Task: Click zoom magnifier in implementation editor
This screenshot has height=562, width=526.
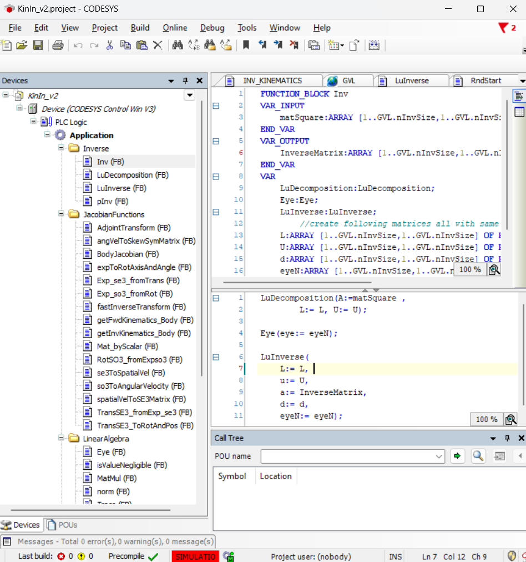Action: (x=510, y=419)
